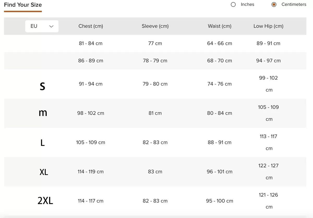313x218 pixels.
Task: Click the 96 - 101 cm waist value
Action: [219, 172]
